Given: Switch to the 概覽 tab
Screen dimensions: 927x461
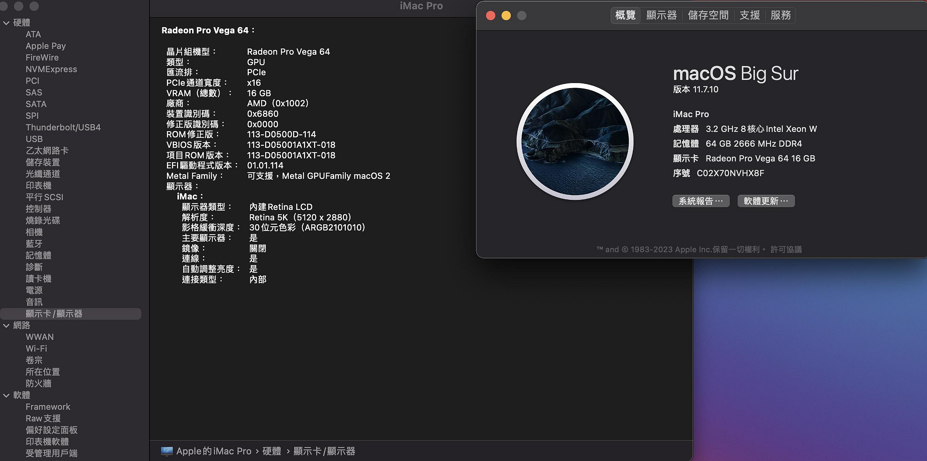Looking at the screenshot, I should pyautogui.click(x=625, y=15).
